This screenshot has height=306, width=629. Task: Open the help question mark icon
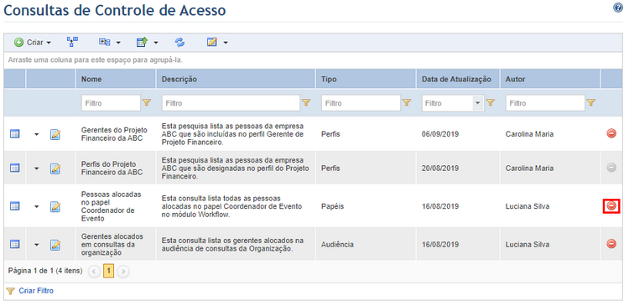click(618, 8)
